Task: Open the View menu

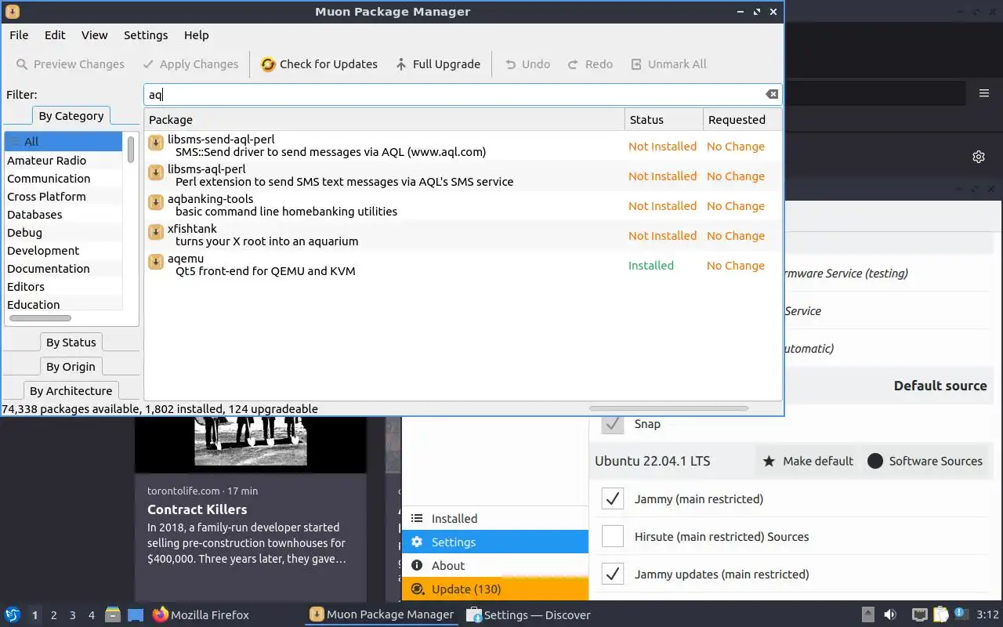Action: (x=94, y=35)
